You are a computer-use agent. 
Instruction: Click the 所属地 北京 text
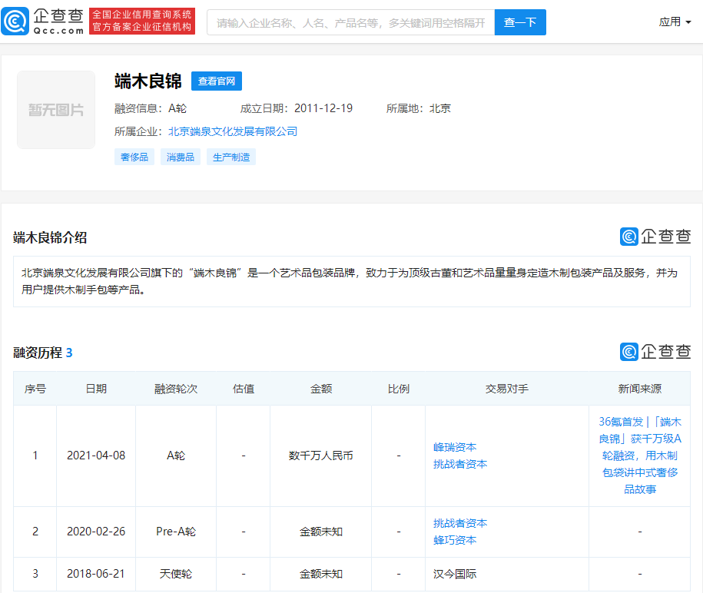(418, 108)
